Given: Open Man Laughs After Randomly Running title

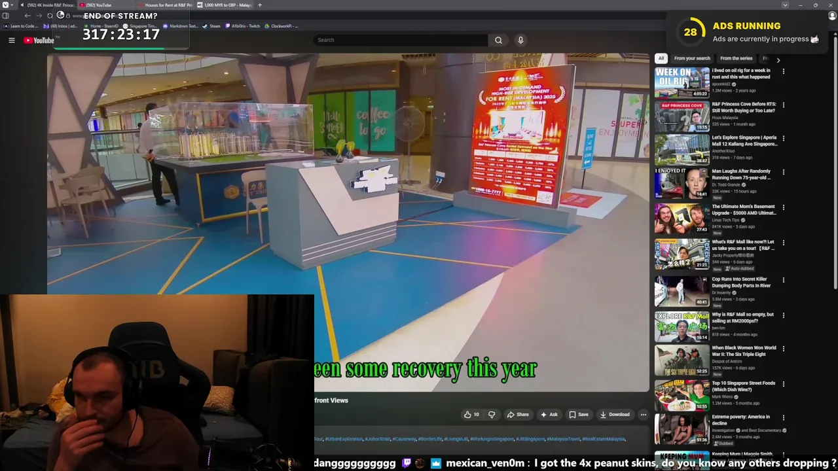Looking at the screenshot, I should (x=741, y=174).
